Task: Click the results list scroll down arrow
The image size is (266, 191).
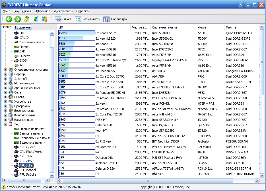Action: pos(262,176)
